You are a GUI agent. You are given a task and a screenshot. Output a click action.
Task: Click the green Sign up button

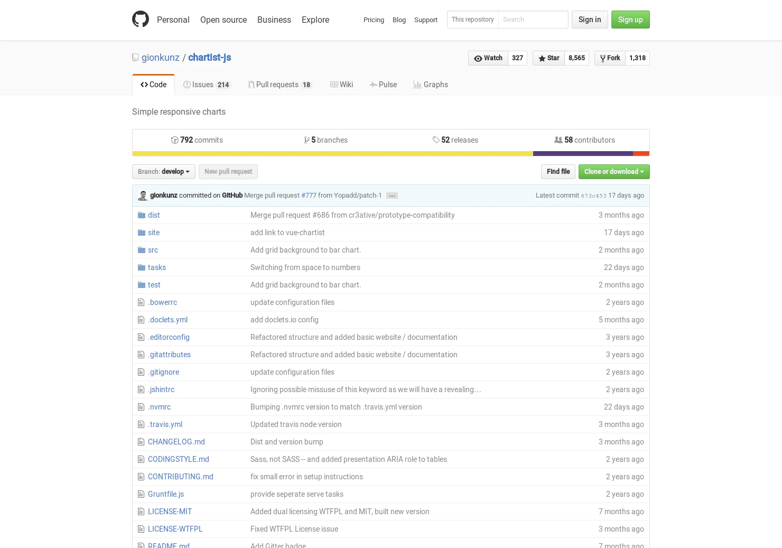click(x=630, y=20)
